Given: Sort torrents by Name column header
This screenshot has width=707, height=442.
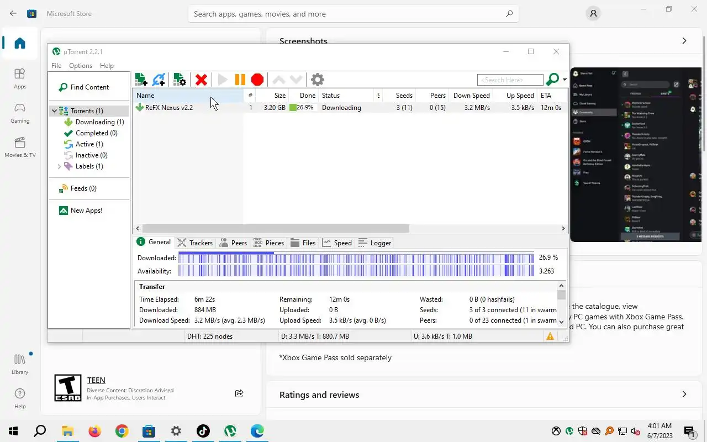Looking at the screenshot, I should [x=188, y=96].
